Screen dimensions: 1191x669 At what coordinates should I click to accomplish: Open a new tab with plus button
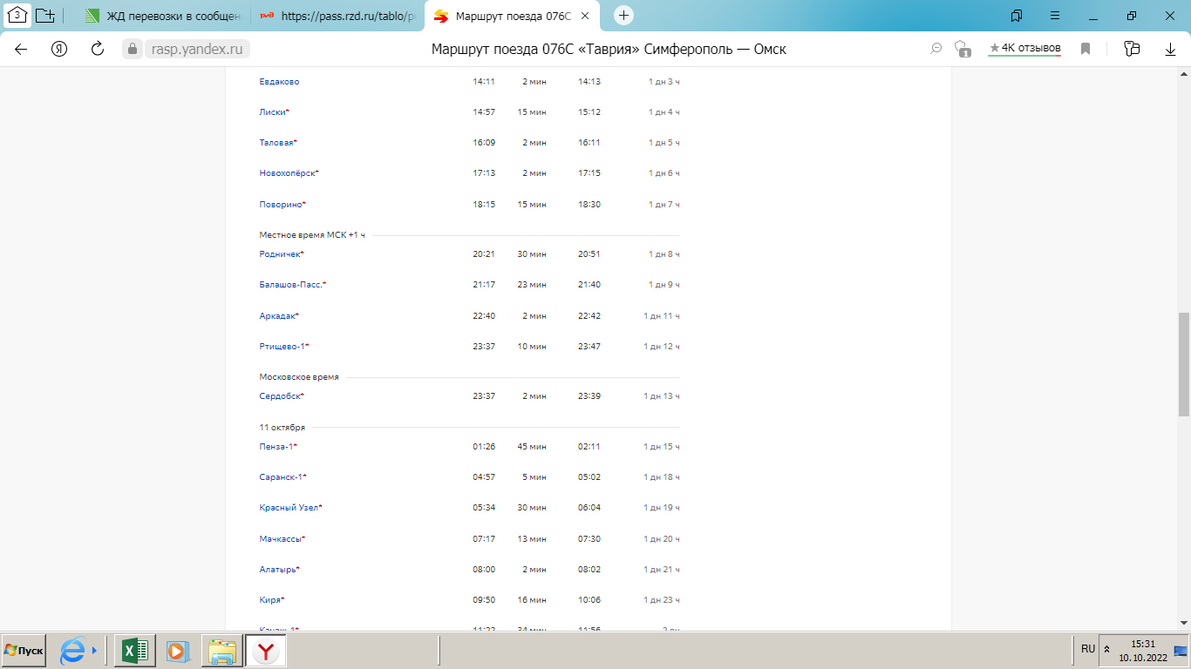(x=623, y=16)
